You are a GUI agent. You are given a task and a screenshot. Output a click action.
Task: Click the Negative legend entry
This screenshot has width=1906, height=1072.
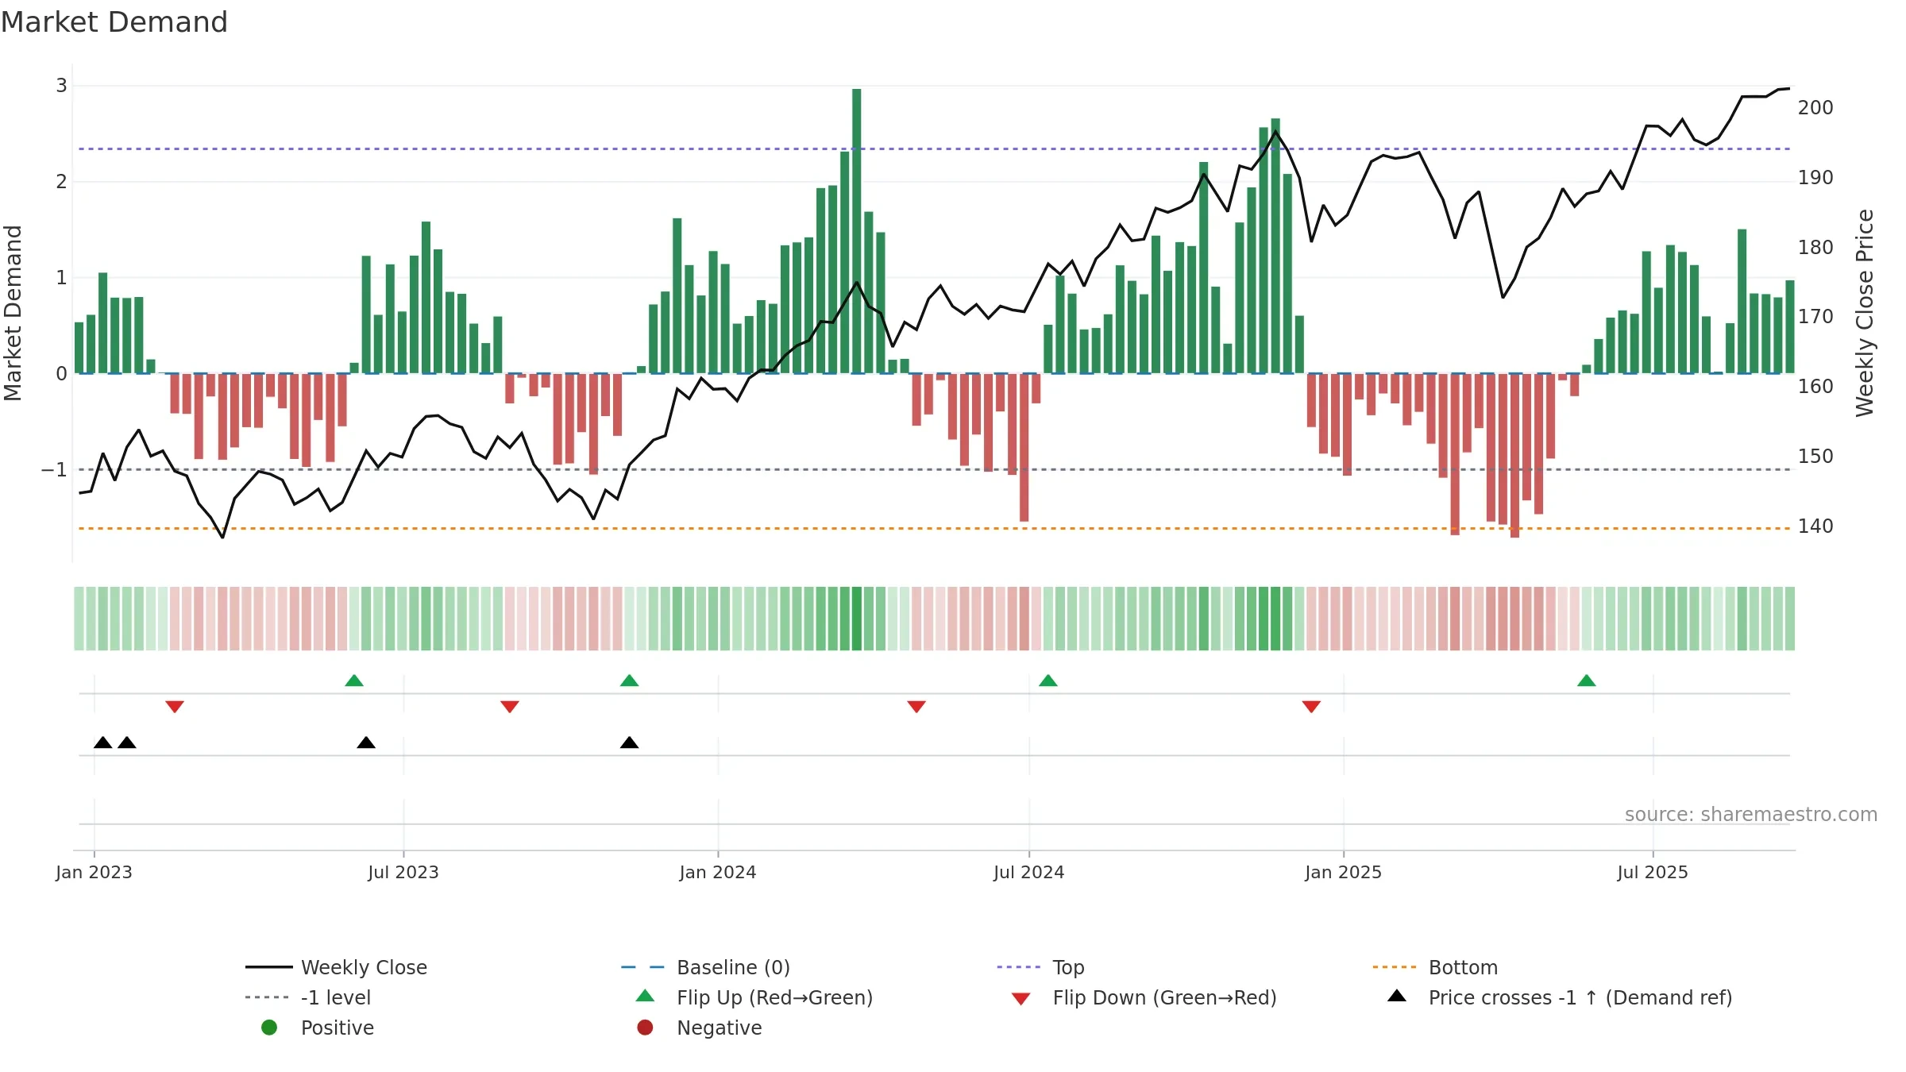700,1028
